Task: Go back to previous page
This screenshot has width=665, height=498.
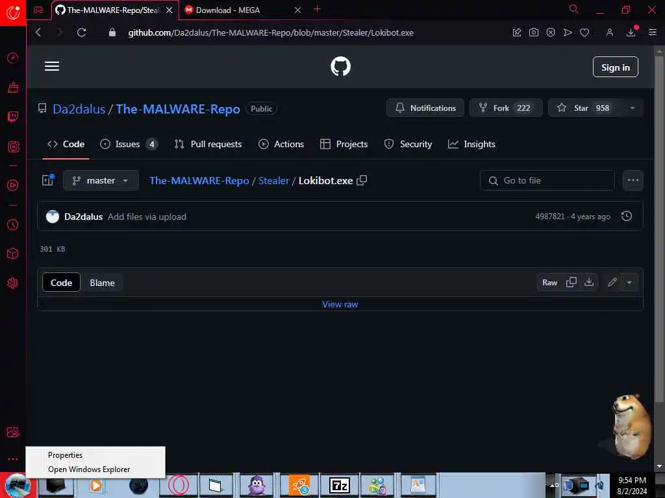Action: click(x=38, y=32)
